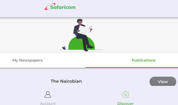The image size is (178, 105).
Task: Tap the lavender header bar beside logo
Action: point(125,8)
